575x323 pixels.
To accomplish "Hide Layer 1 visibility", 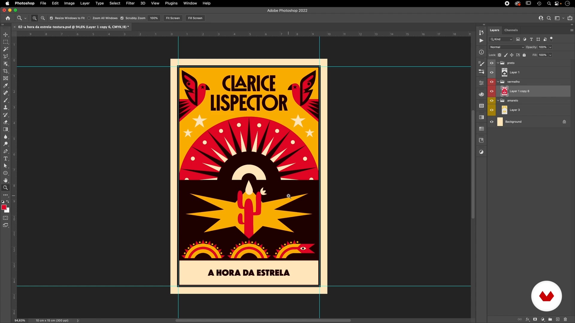I will point(491,72).
